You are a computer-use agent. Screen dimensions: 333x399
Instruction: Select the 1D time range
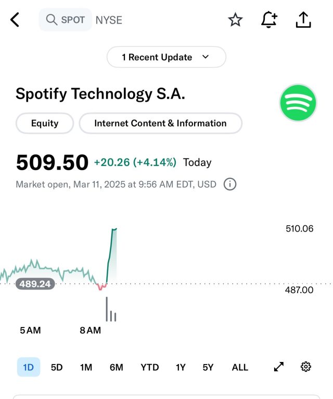(28, 367)
